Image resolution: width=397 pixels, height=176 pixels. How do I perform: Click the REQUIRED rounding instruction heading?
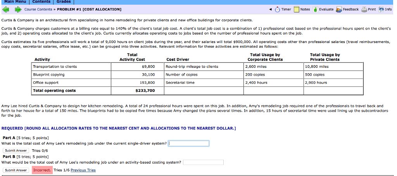[119, 128]
